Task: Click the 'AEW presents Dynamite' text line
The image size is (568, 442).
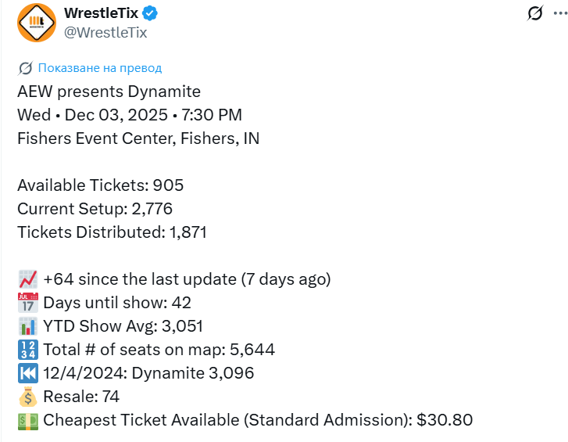Action: point(109,92)
